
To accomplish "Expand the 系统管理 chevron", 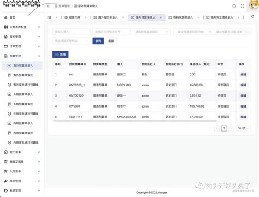I will [39, 190].
